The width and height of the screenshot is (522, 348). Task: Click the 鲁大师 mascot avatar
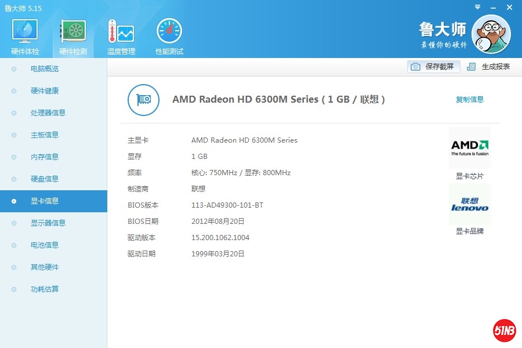491,34
